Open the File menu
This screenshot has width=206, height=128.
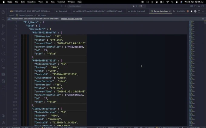[17, 2]
